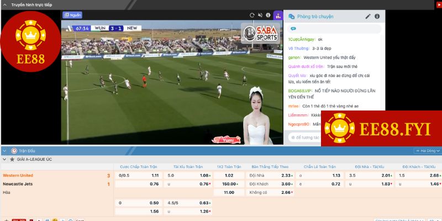Open the Hai Dòng view dropdown
The width and height of the screenshot is (442, 221).
coord(427,151)
